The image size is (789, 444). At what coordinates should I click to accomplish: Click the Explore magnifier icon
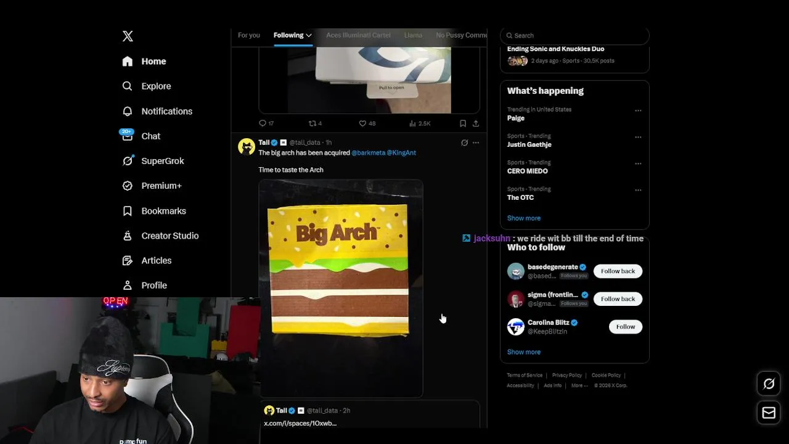click(x=128, y=86)
